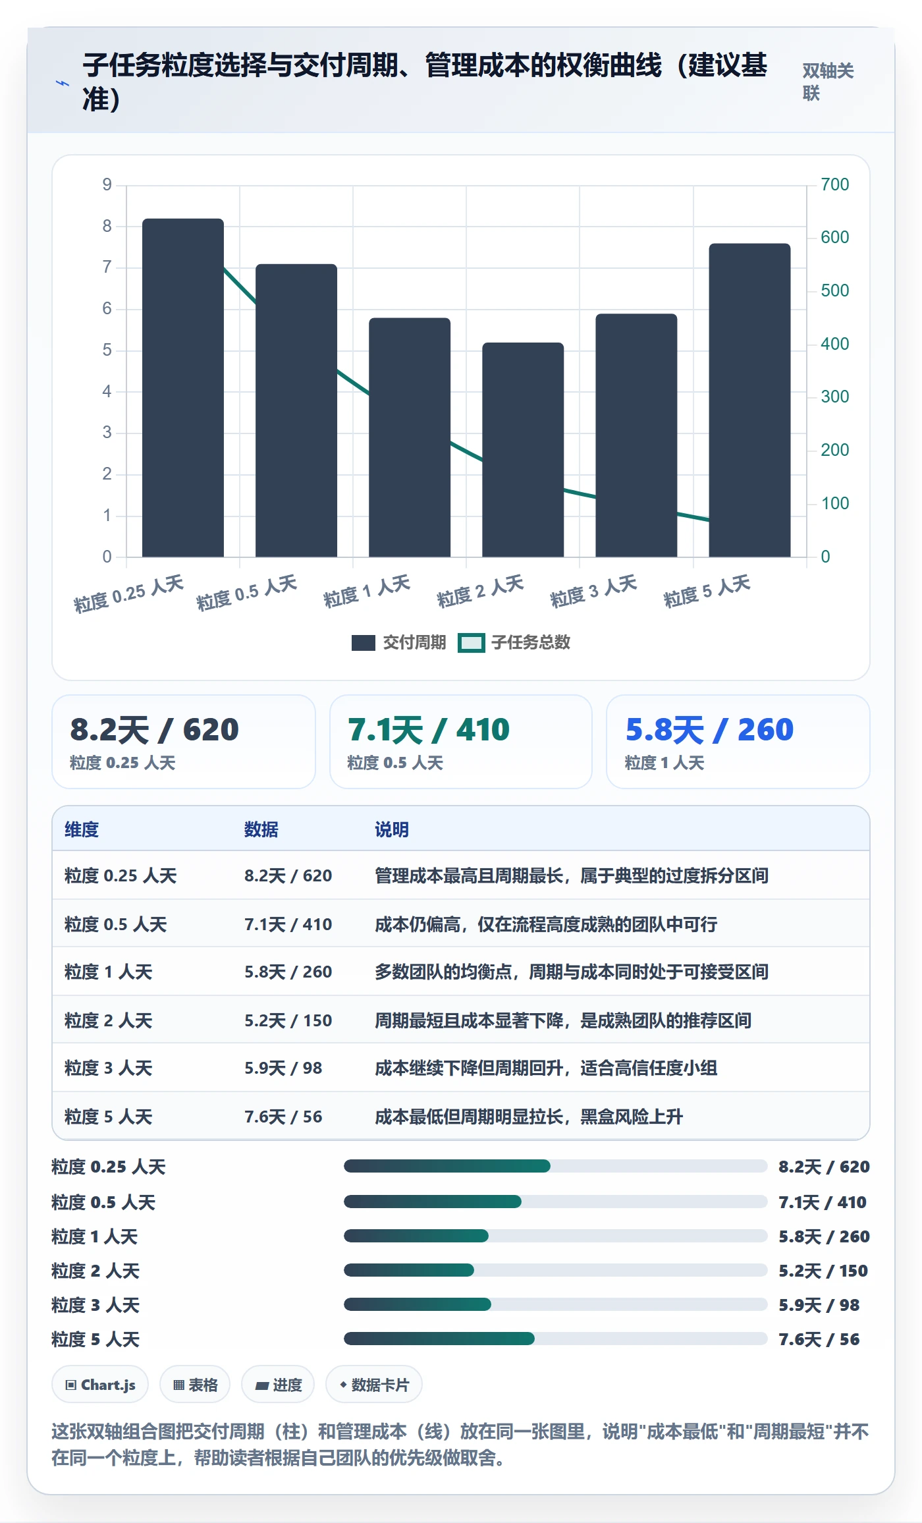Select the 7.1天 / 410 data card
This screenshot has width=922, height=1523.
coord(461,742)
